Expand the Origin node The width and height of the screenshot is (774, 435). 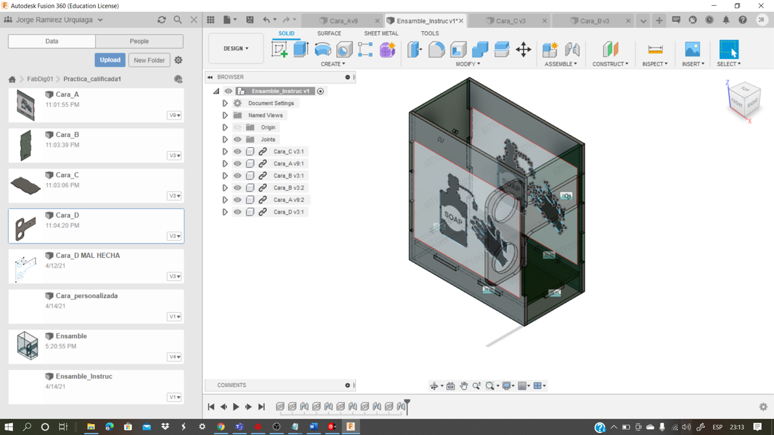(x=225, y=127)
